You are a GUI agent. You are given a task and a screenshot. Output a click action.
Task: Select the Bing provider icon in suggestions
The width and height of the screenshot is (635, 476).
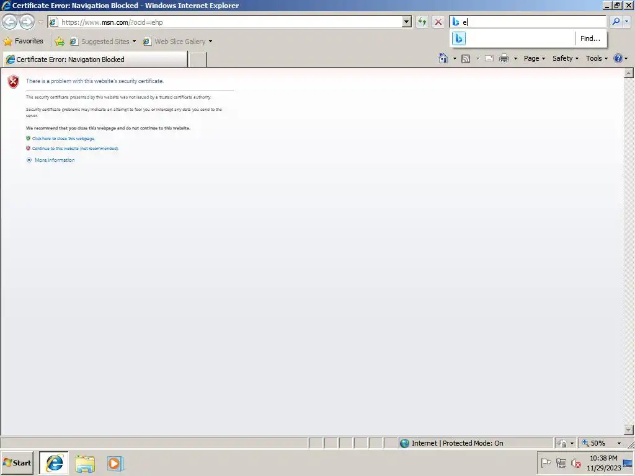[x=459, y=38]
